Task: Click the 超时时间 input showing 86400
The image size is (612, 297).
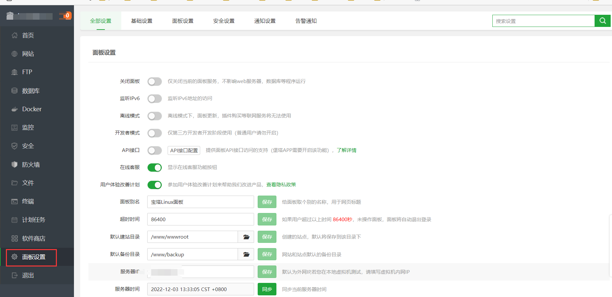Action: click(x=200, y=219)
